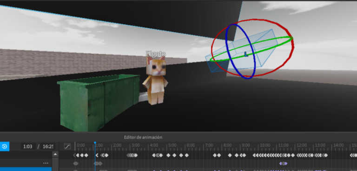Click the current time field showing 1:03
The image size is (357, 171).
tap(28, 146)
